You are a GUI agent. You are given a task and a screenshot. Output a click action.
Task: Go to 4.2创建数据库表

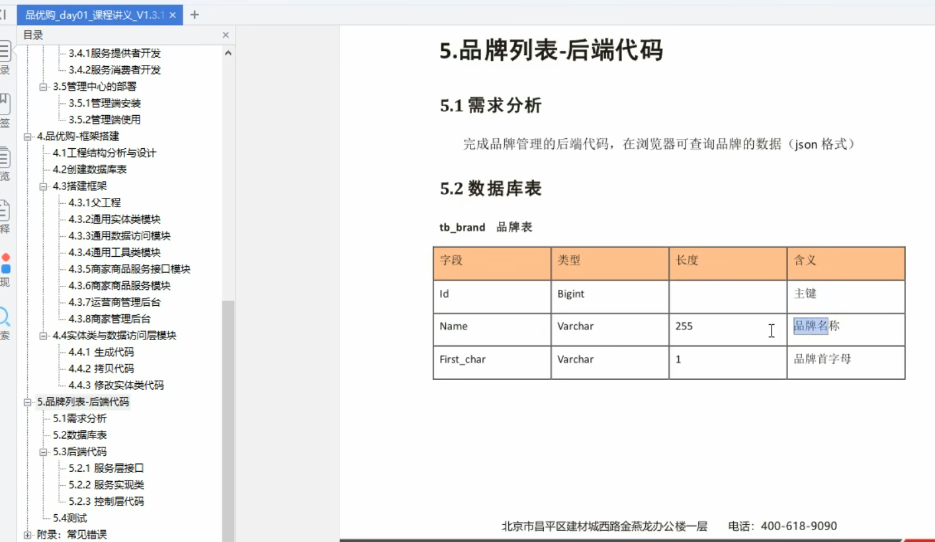click(90, 169)
